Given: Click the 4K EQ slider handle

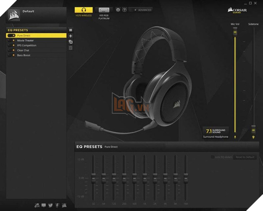Looking at the screenshot, I should tap(165, 178).
